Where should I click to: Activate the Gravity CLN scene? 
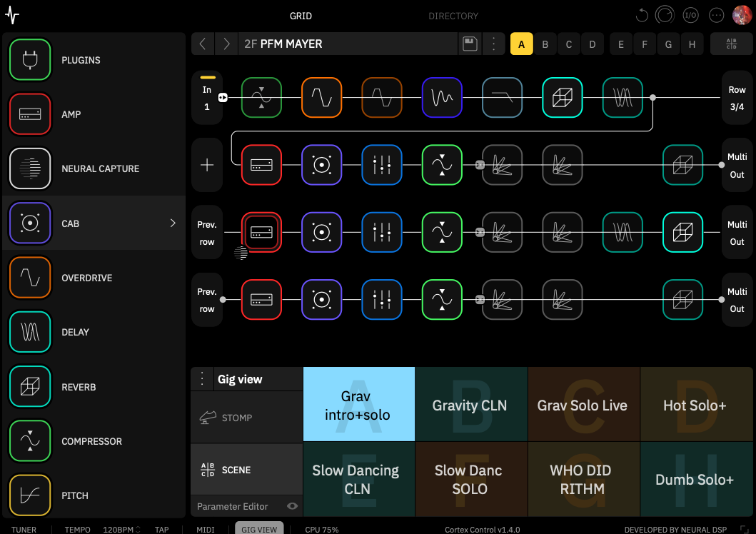click(x=470, y=405)
